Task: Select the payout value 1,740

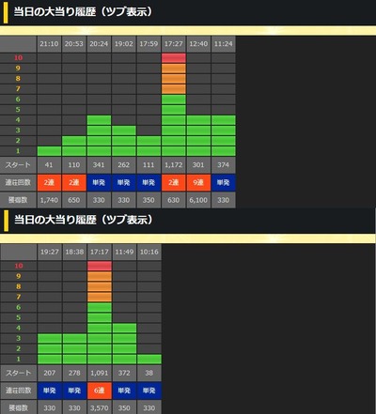Action: tap(49, 200)
